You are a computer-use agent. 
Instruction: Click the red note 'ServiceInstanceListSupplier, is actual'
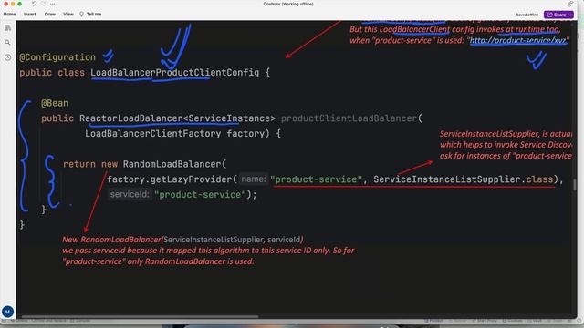pos(506,134)
